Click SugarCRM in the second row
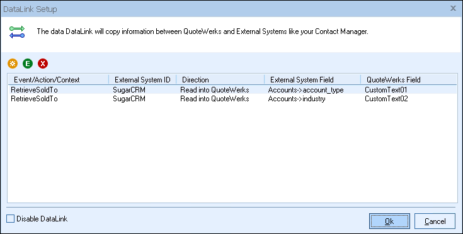 click(x=129, y=98)
